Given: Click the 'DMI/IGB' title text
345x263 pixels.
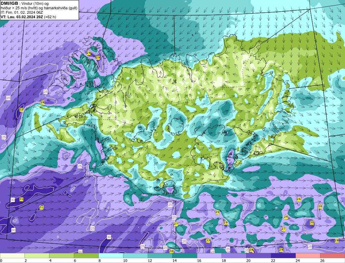Looking at the screenshot, I should coord(9,3).
